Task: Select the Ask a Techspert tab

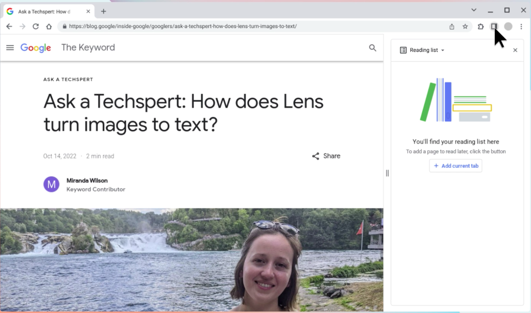Action: point(49,11)
